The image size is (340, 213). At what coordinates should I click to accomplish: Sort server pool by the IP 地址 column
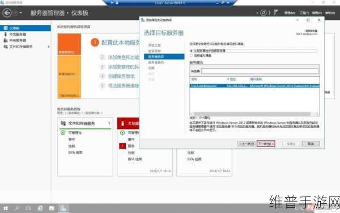pyautogui.click(x=231, y=79)
